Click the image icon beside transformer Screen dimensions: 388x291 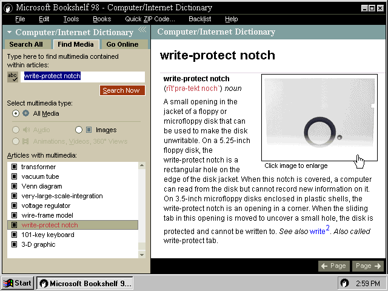click(x=15, y=167)
